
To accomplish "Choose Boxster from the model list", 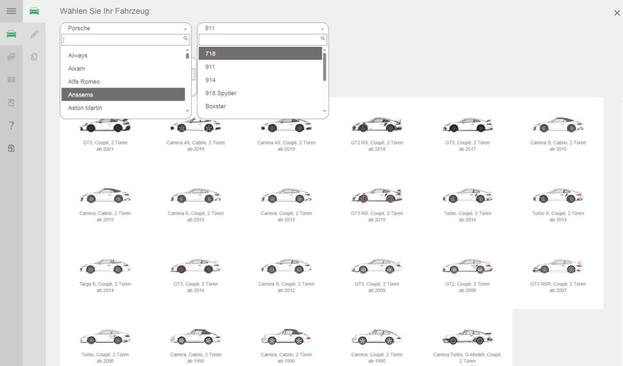I will click(260, 106).
